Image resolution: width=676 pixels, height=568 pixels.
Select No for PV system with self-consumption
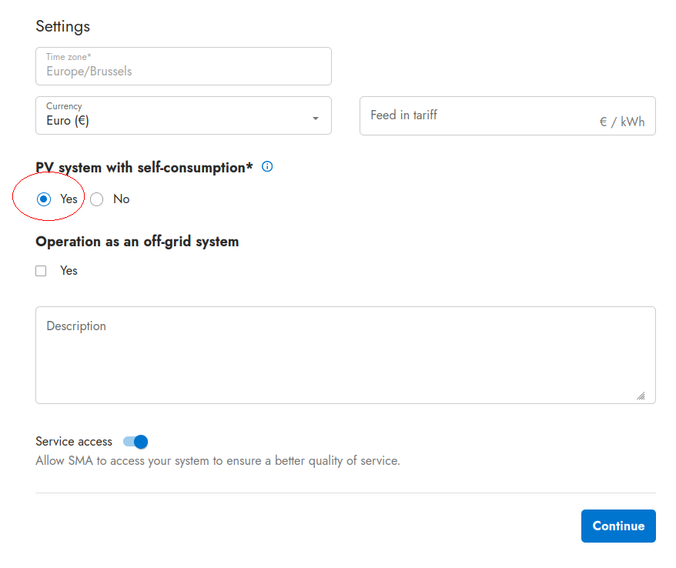96,199
